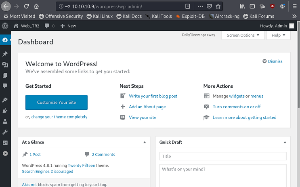Viewport: 300px width, 187px height.
Task: Collapse the At a Glance panel
Action: (x=145, y=142)
